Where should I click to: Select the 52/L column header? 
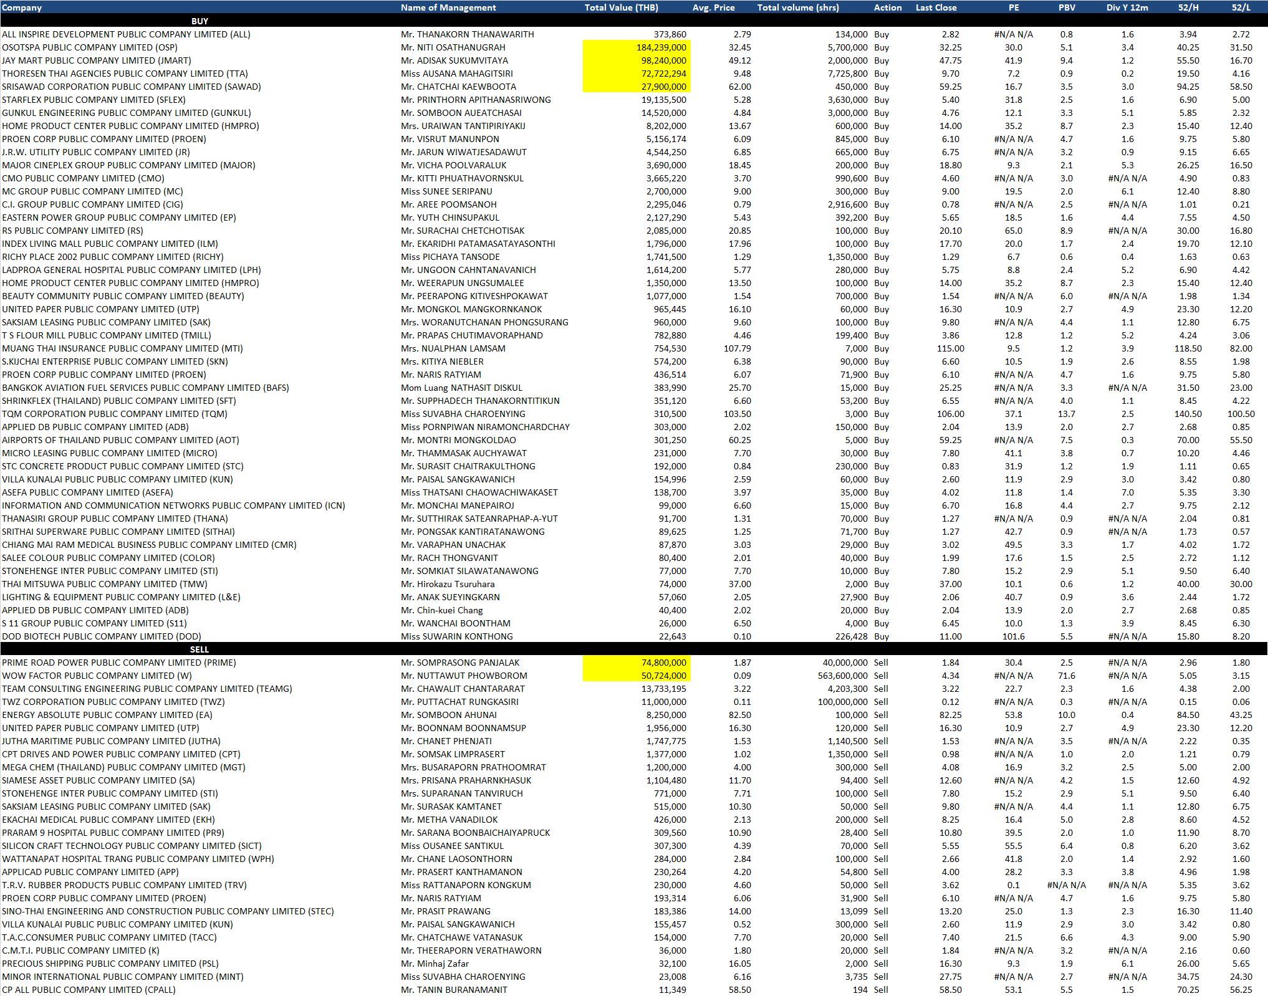pyautogui.click(x=1241, y=7)
